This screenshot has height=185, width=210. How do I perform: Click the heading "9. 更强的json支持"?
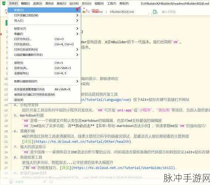[x=30, y=173]
